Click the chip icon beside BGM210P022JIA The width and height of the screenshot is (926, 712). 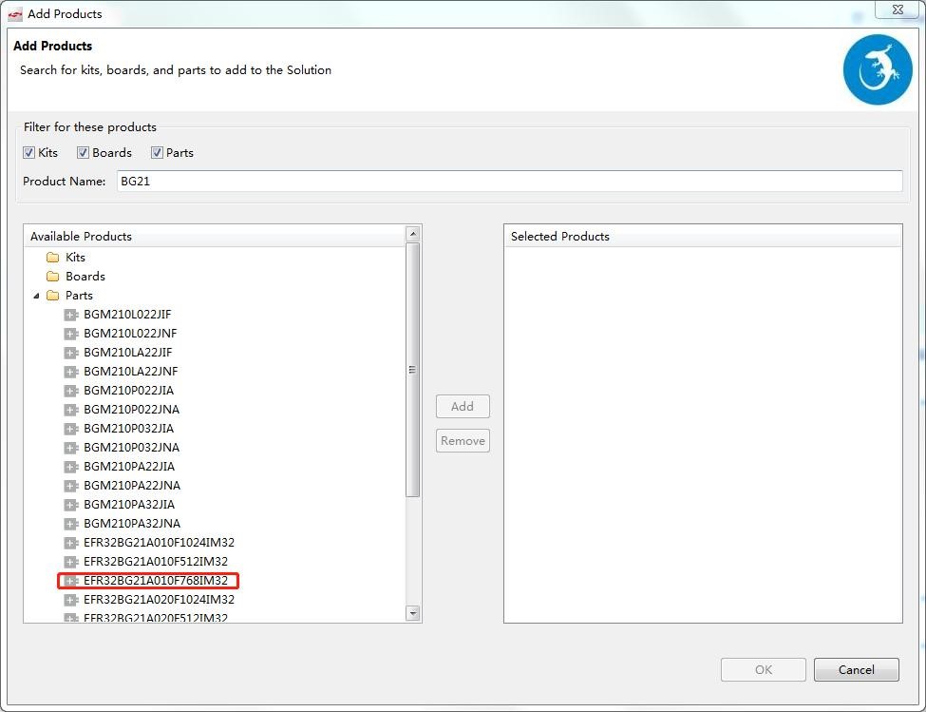click(71, 391)
